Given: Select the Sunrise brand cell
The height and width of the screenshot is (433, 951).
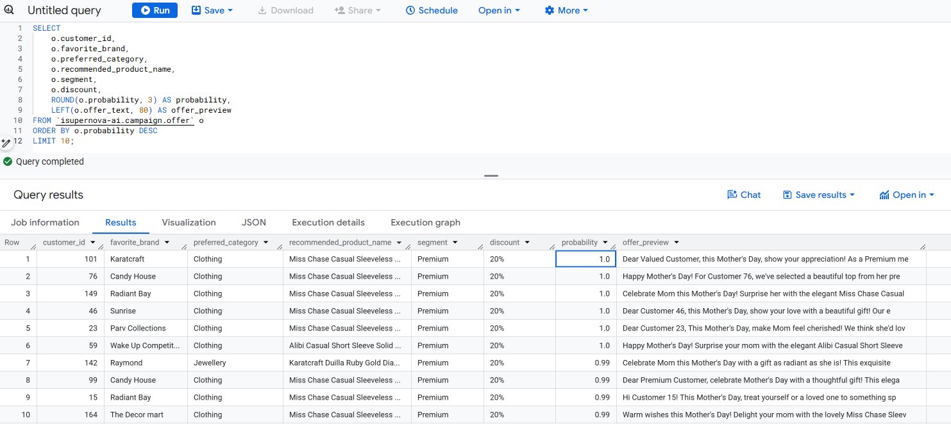Looking at the screenshot, I should click(146, 311).
